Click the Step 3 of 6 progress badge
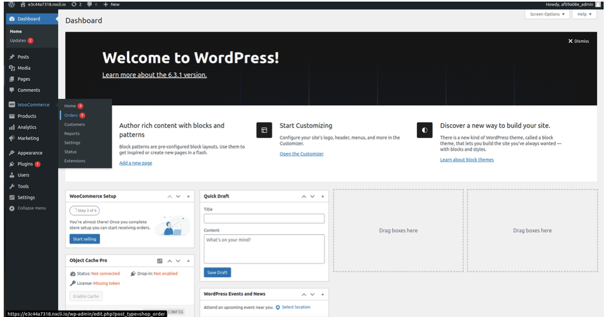This screenshot has width=605, height=317. [x=84, y=211]
